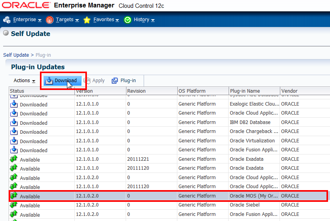Click the Download arrow icon in toolbar
The width and height of the screenshot is (330, 221).
click(49, 81)
